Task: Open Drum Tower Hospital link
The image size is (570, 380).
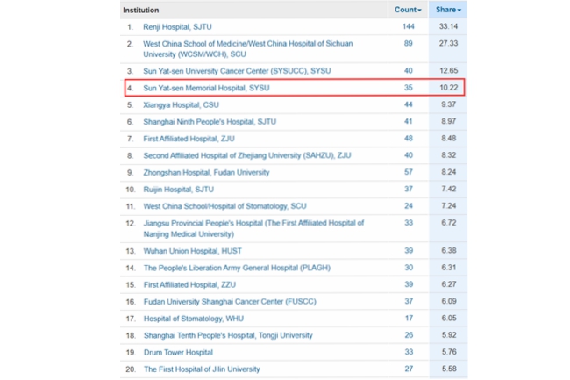Action: click(x=179, y=353)
